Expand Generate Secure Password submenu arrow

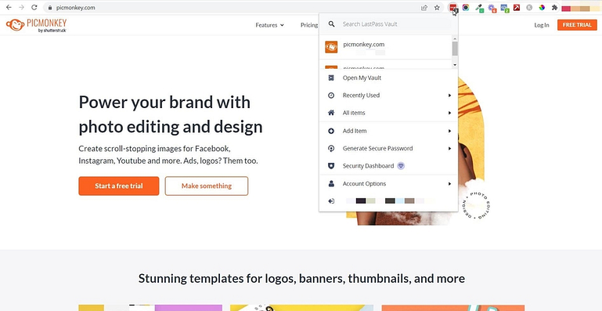449,148
